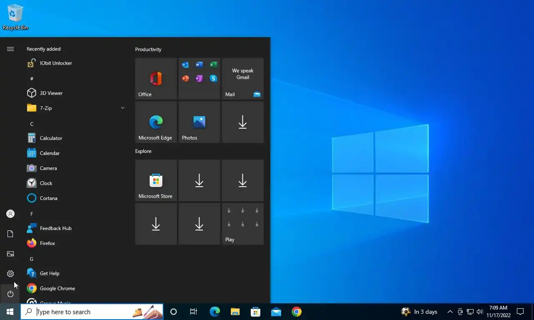
Task: Click the Meet Now tray icon
Action: coord(460,312)
